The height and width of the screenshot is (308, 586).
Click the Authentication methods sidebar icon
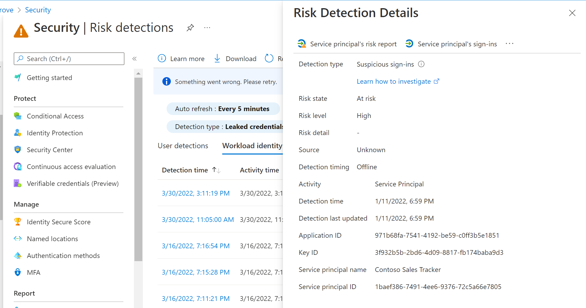[x=18, y=255]
